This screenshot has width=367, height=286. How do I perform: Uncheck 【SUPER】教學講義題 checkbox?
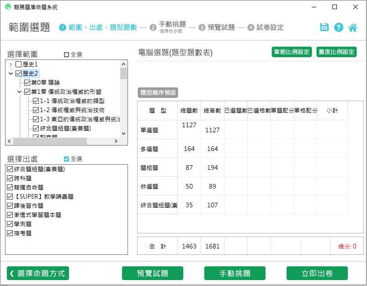coord(10,196)
